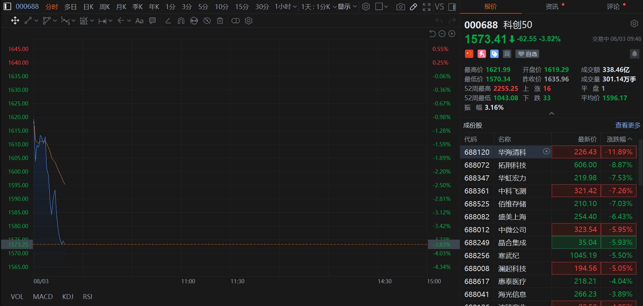Select the polygon shape drawing tool

point(47,21)
